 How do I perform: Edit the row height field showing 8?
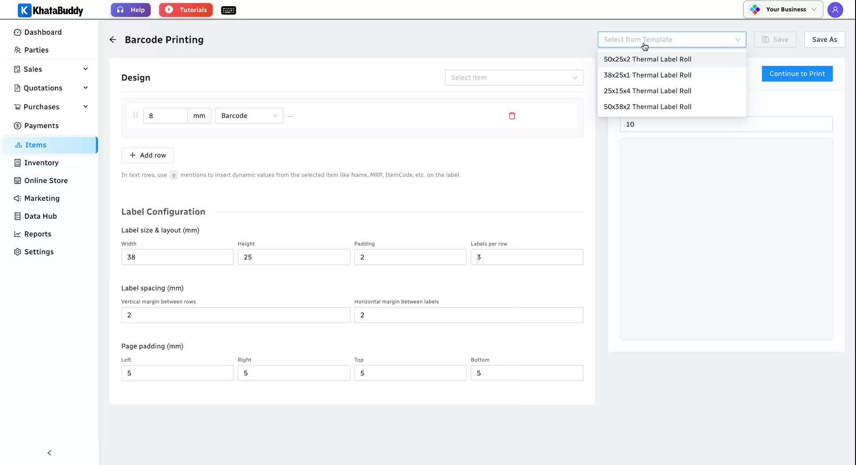point(165,116)
